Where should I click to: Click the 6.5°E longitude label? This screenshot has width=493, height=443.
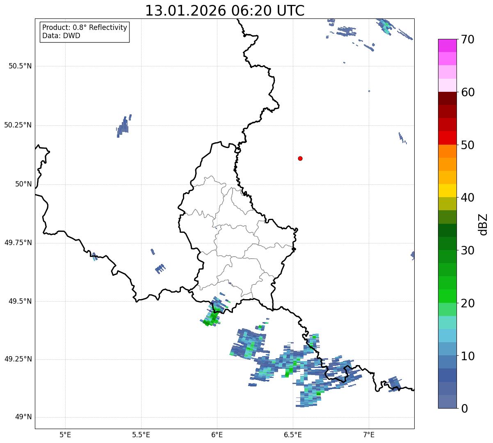pyautogui.click(x=293, y=434)
